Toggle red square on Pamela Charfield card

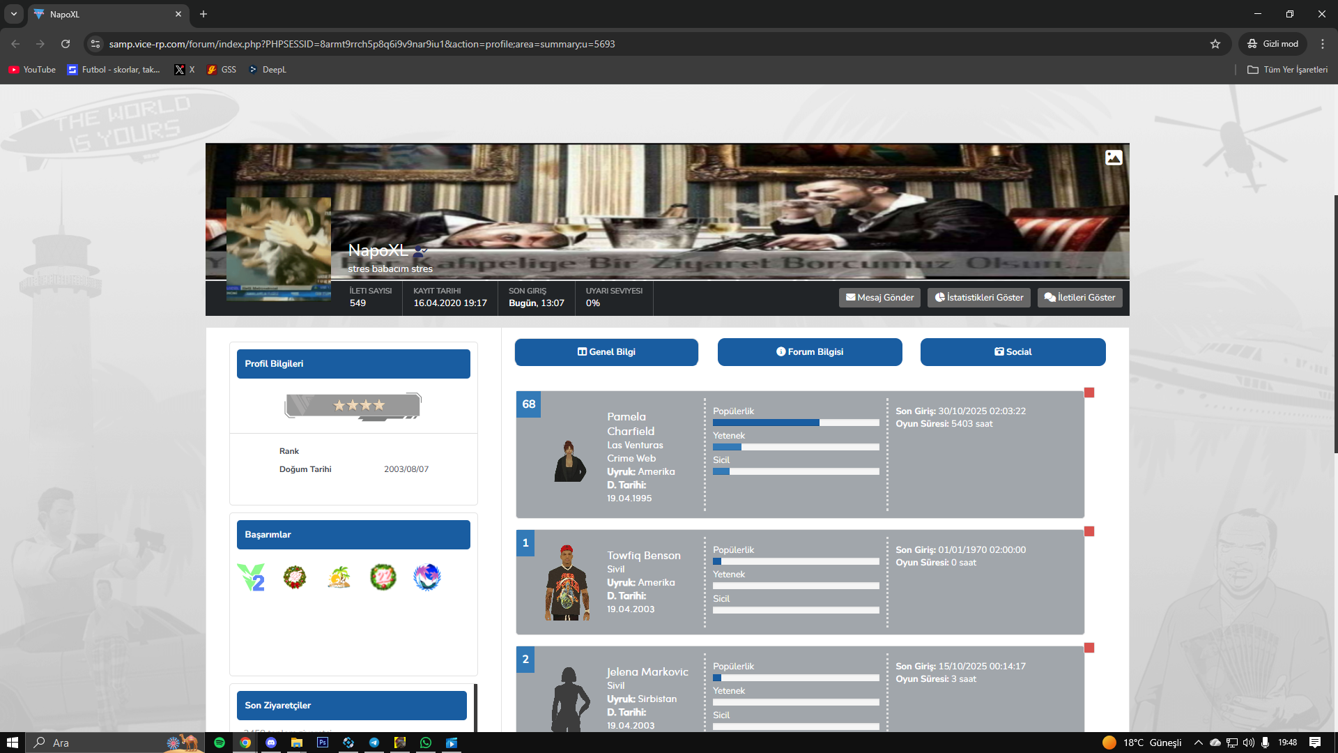[1089, 393]
